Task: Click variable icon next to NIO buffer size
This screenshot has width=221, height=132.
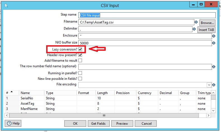Action: [214, 43]
